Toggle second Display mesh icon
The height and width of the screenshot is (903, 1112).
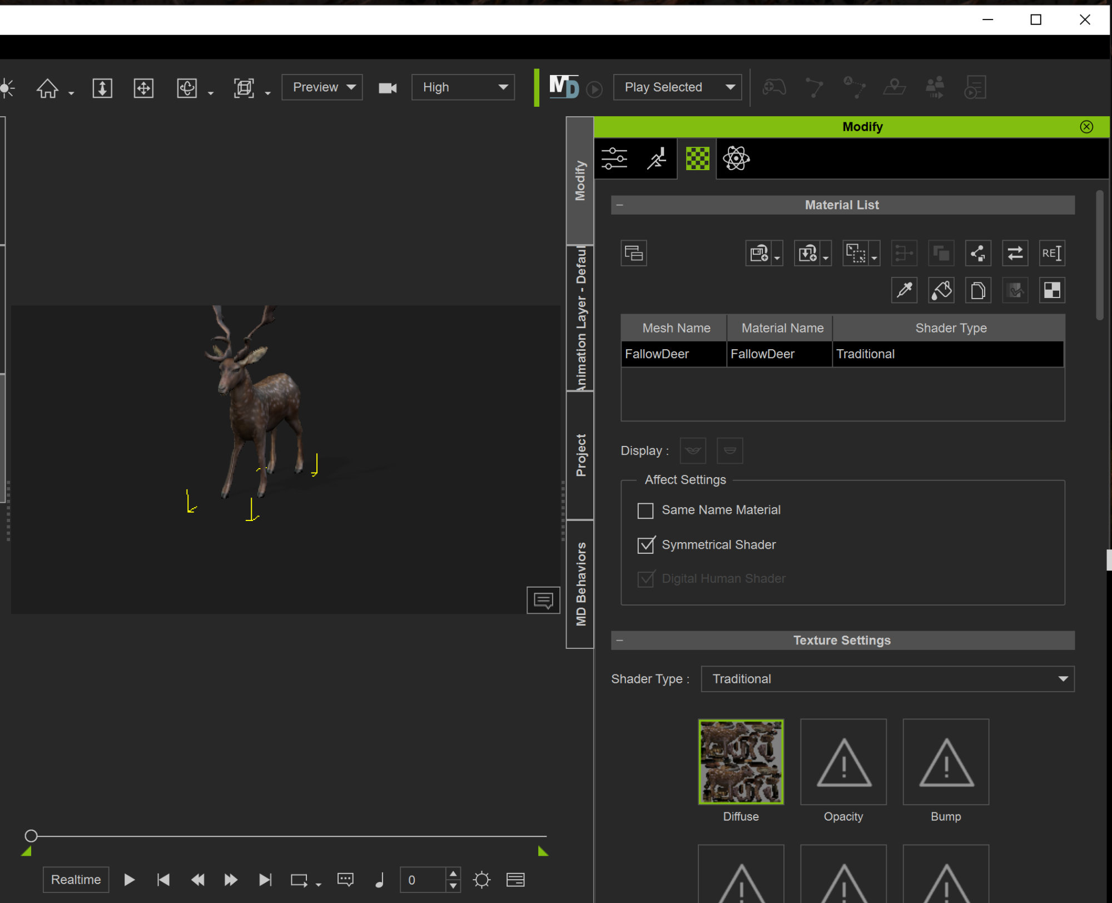tap(729, 450)
